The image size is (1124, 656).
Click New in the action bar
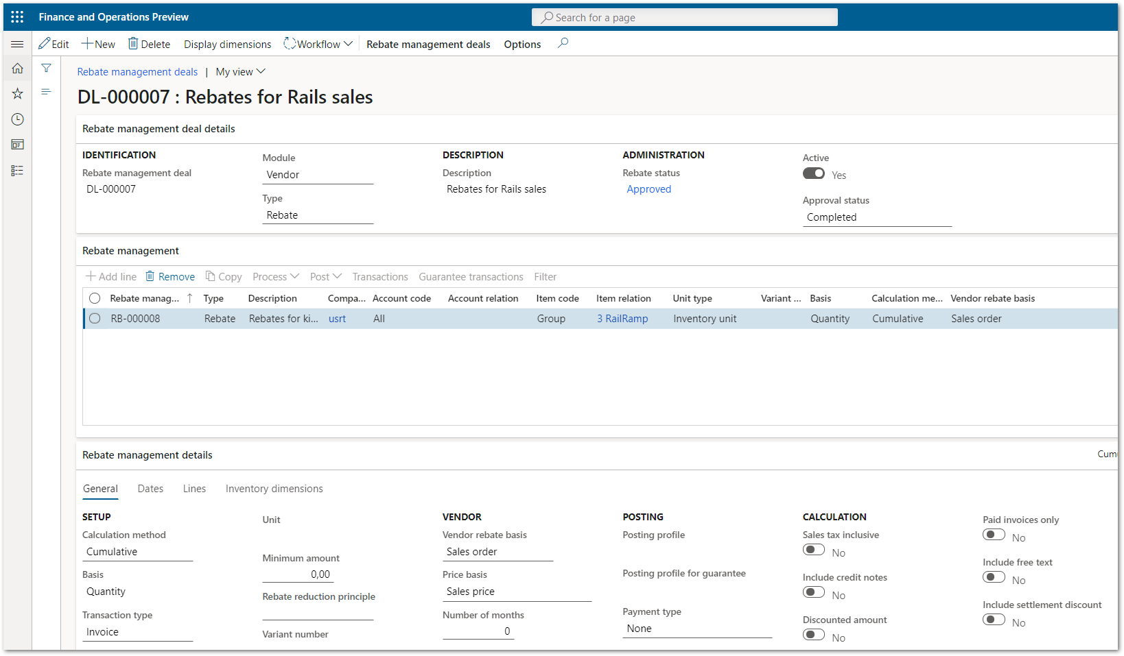coord(98,44)
